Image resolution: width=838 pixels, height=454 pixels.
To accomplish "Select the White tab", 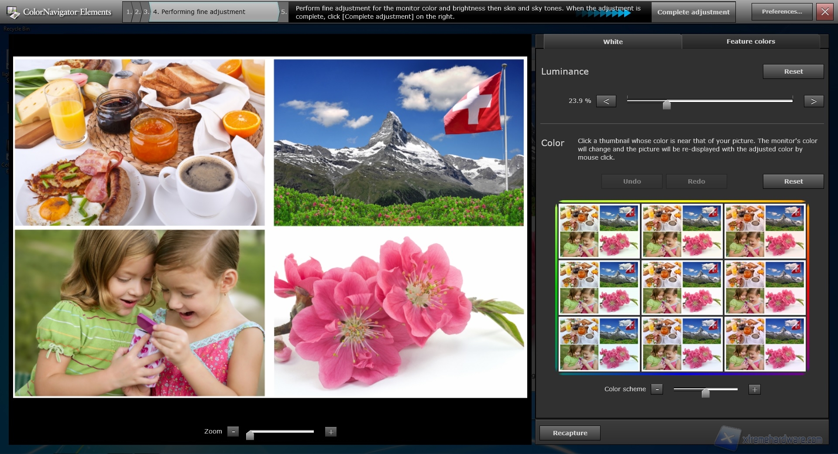I will pyautogui.click(x=613, y=41).
